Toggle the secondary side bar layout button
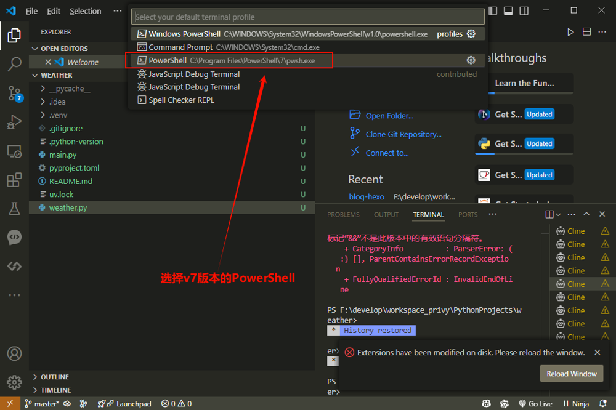The height and width of the screenshot is (410, 616). 524,10
